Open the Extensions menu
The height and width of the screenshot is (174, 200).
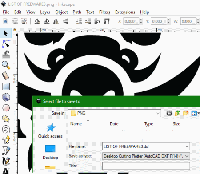click(125, 12)
